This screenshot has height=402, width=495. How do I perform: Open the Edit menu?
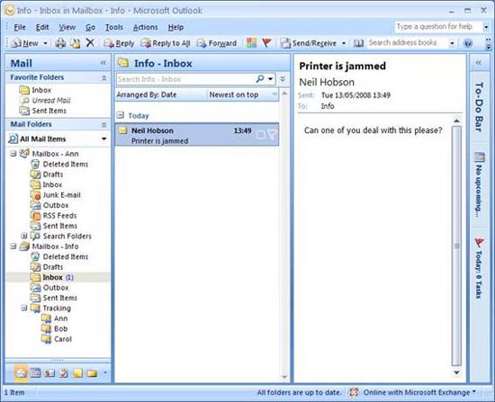(42, 28)
